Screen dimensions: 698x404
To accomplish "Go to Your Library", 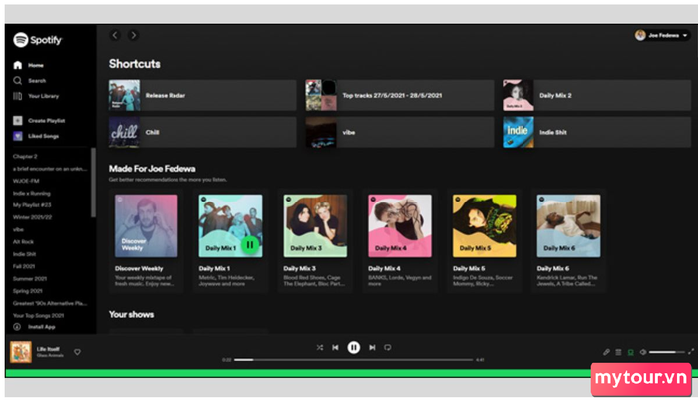I will click(x=36, y=96).
